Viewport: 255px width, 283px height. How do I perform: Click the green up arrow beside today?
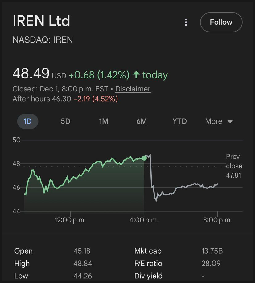click(x=136, y=75)
